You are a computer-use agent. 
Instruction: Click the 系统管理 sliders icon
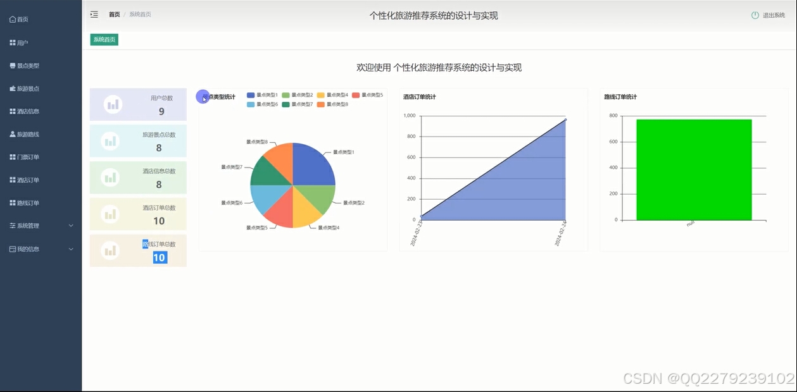(x=13, y=226)
